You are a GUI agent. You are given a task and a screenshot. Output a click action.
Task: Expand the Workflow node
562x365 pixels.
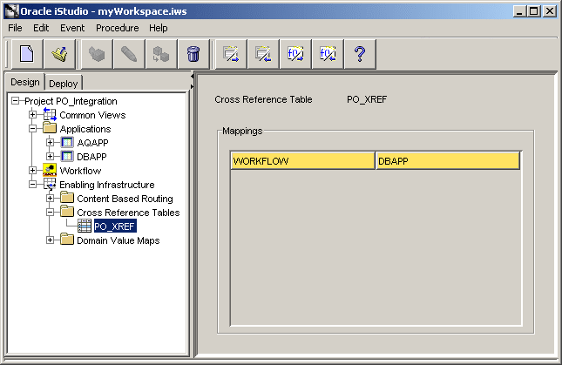[32, 171]
